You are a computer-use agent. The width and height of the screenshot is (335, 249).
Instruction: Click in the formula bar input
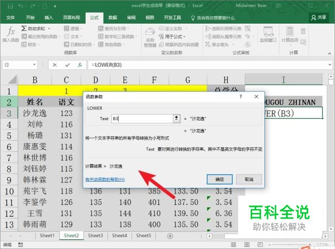tap(208, 65)
